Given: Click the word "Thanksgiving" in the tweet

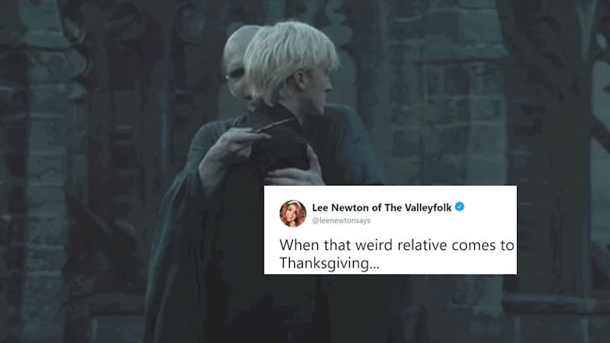Looking at the screenshot, I should point(325,263).
